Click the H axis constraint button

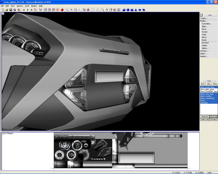click(24, 10)
